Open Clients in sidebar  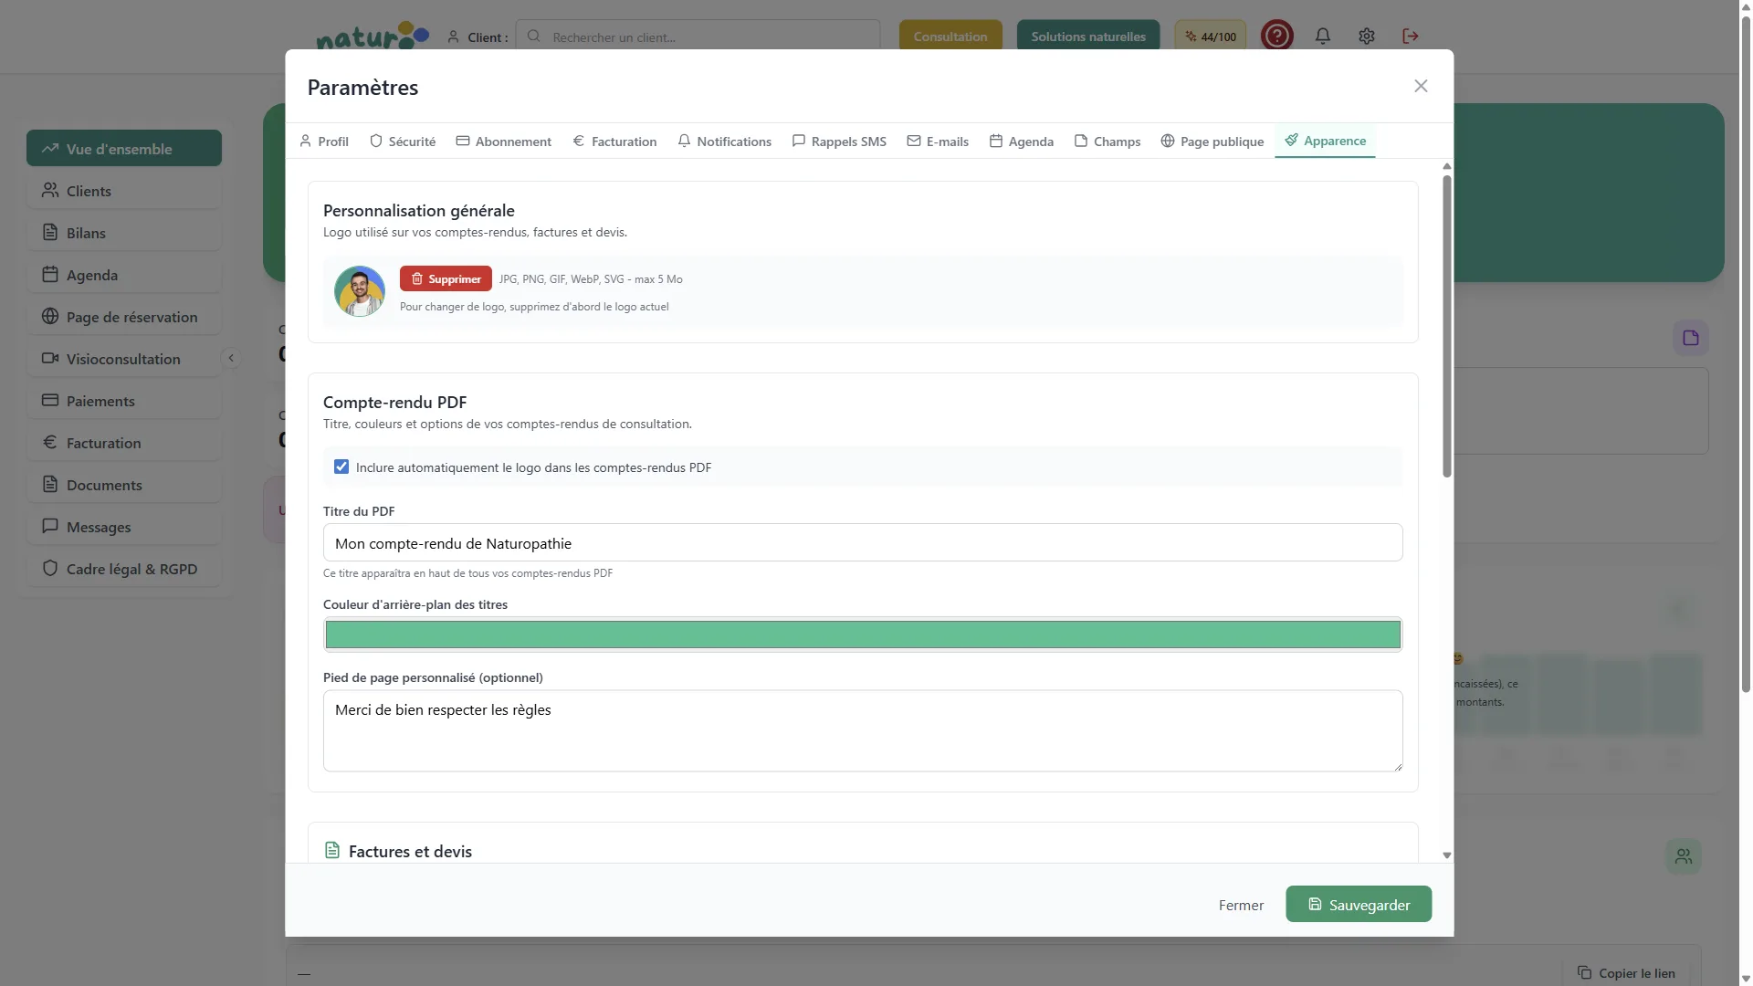124,190
